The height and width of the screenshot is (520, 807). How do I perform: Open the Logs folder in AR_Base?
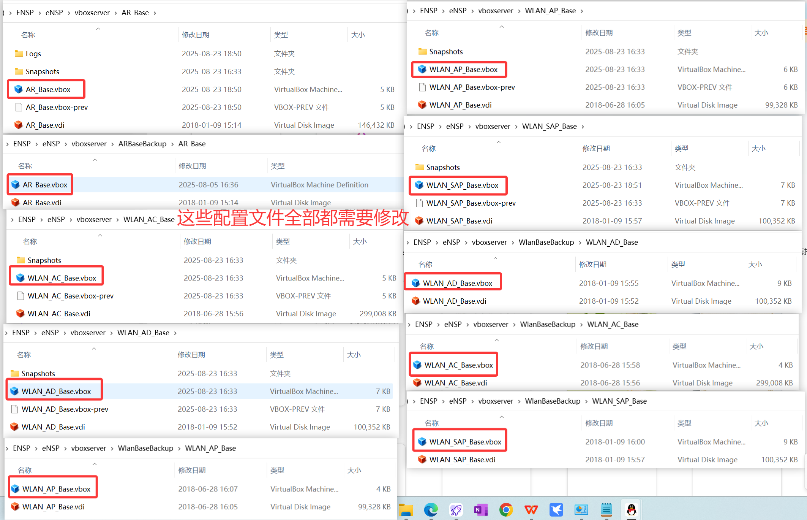(33, 53)
